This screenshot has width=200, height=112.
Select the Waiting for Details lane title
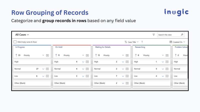pos(103,47)
